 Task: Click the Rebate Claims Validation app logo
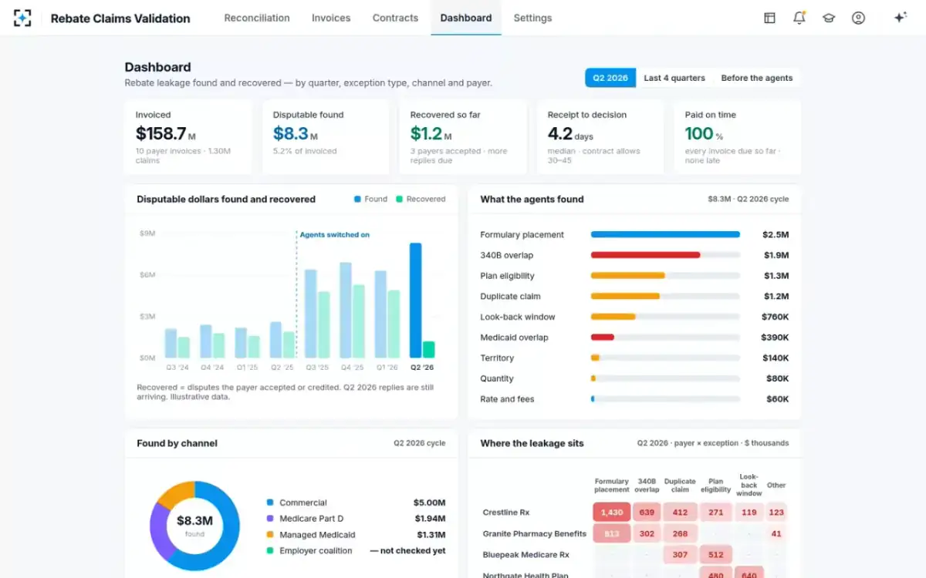click(x=22, y=18)
